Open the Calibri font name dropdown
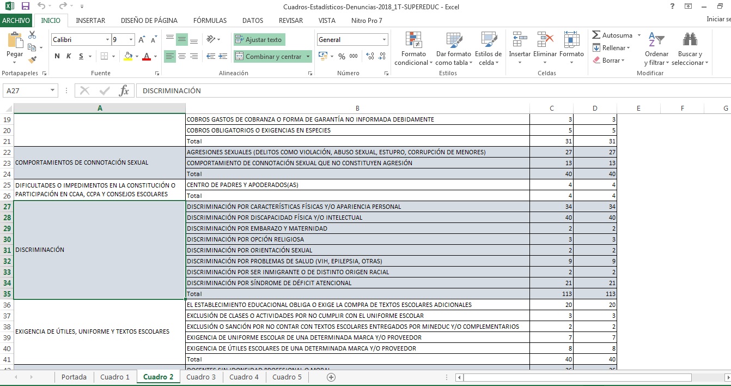This screenshot has height=386, width=731. 107,40
